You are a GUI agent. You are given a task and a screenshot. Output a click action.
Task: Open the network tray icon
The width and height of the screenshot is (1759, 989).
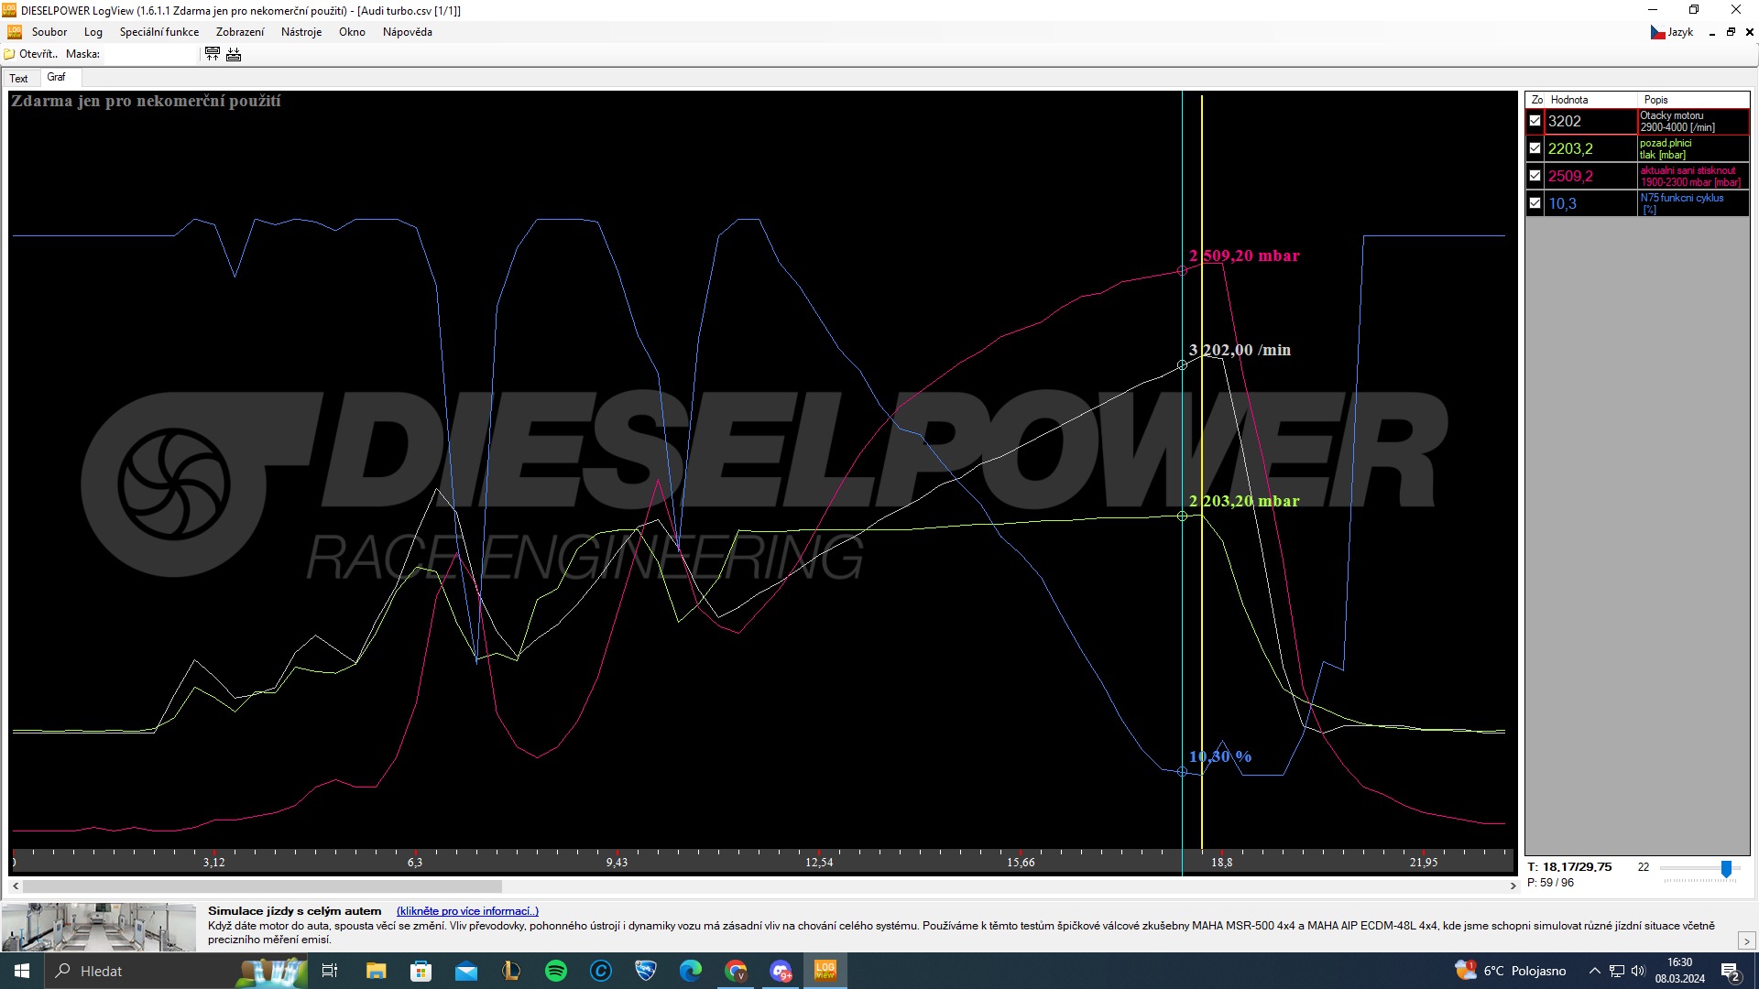[1617, 971]
